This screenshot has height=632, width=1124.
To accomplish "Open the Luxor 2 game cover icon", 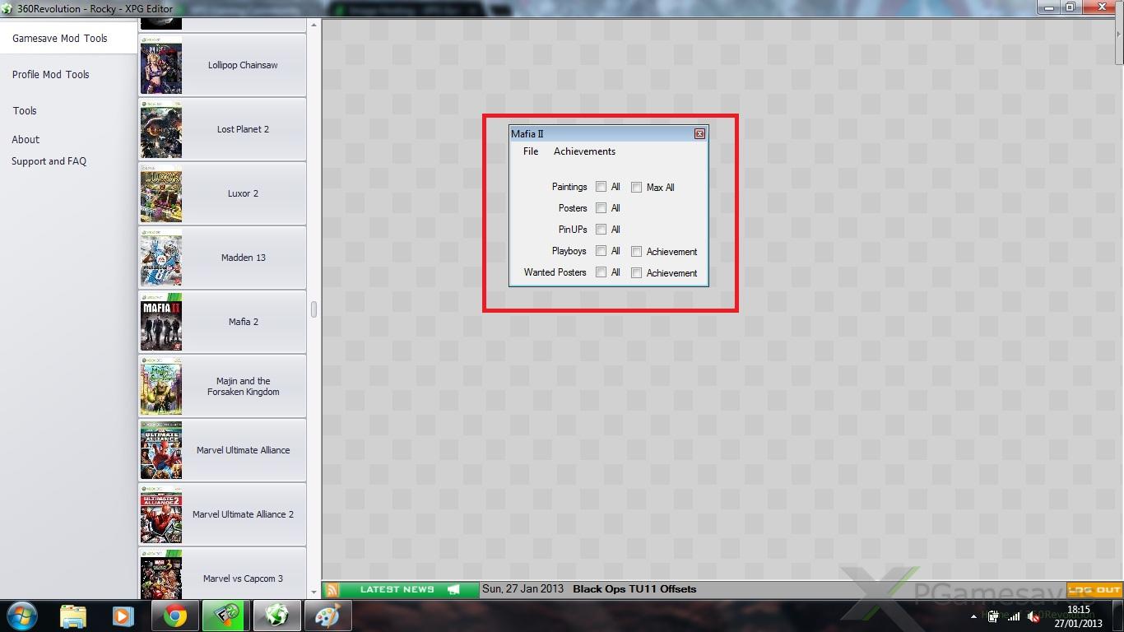I will click(161, 194).
